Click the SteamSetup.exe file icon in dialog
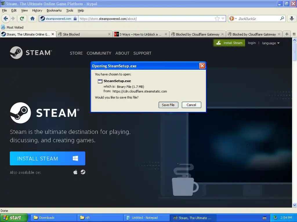 pos(100,81)
